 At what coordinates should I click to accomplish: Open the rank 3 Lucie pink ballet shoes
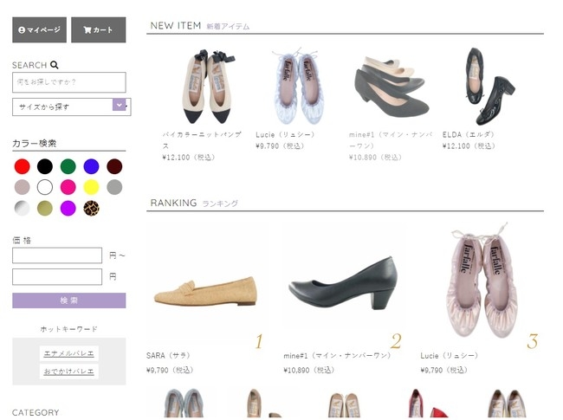point(480,281)
